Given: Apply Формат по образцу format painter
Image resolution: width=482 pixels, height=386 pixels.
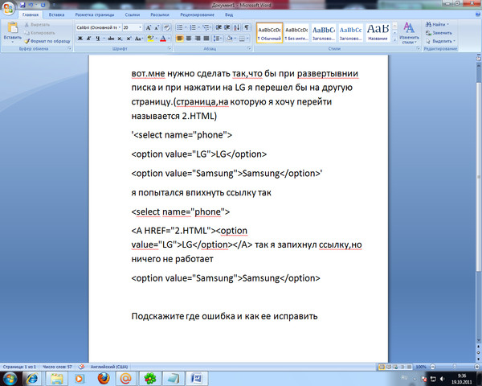Looking at the screenshot, I should click(47, 41).
